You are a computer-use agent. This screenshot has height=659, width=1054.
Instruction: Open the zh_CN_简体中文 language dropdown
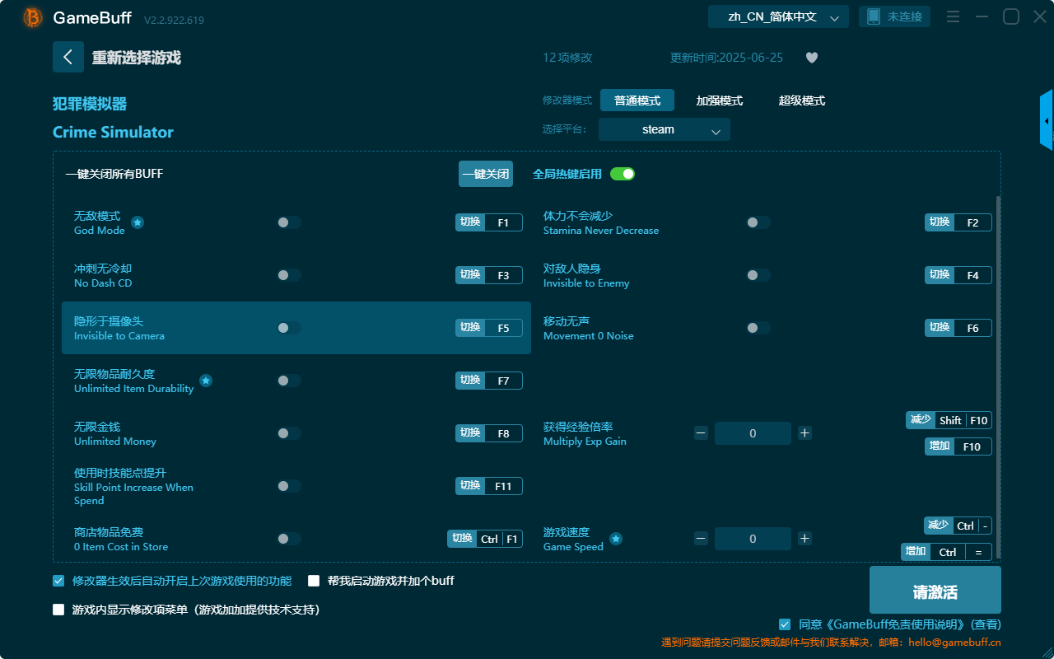[777, 16]
